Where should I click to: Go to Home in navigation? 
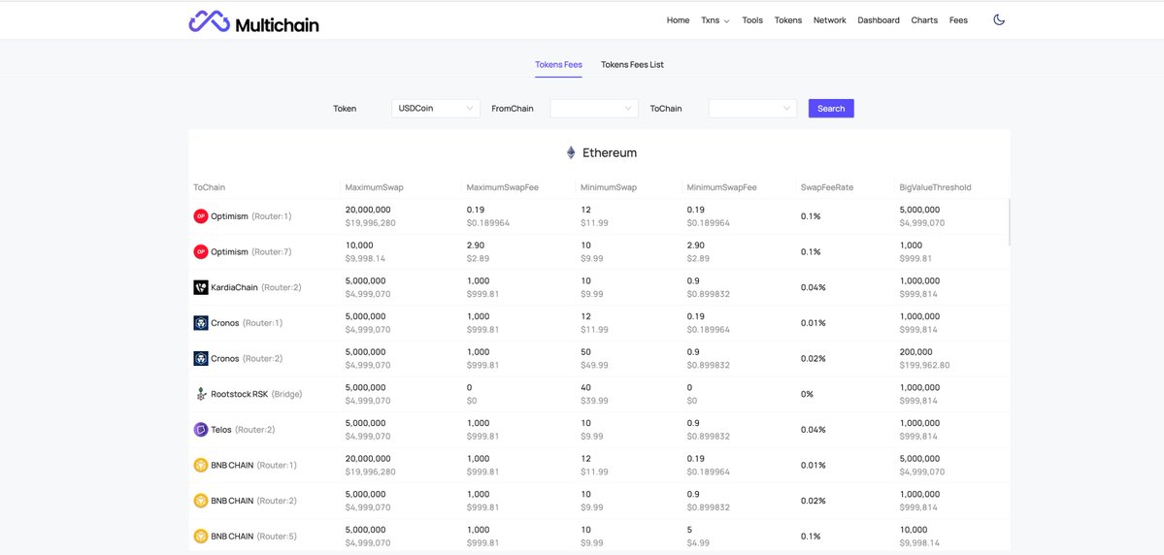click(x=678, y=20)
